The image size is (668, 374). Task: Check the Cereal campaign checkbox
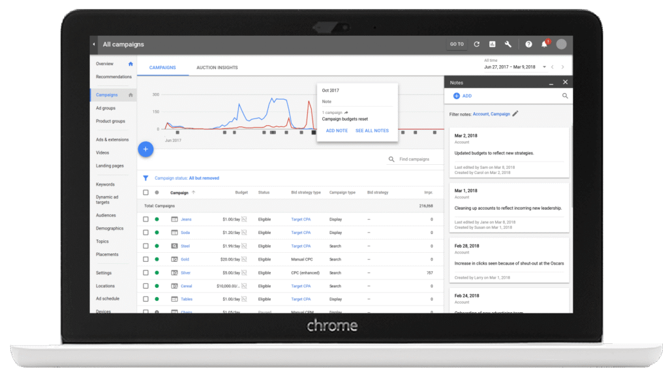145,286
